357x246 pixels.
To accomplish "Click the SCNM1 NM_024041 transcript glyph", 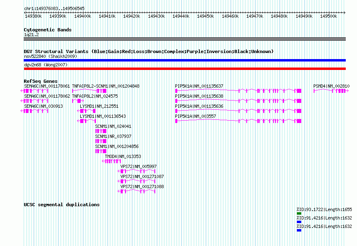I will [101, 131].
